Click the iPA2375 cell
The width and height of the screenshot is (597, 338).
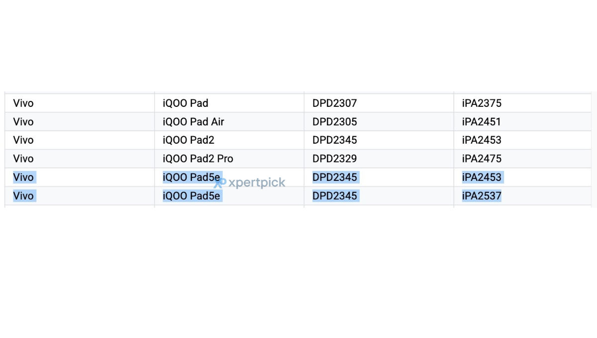tap(522, 103)
